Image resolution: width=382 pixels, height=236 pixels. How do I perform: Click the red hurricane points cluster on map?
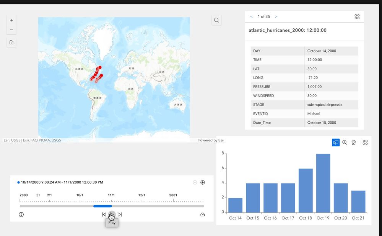[x=97, y=75]
